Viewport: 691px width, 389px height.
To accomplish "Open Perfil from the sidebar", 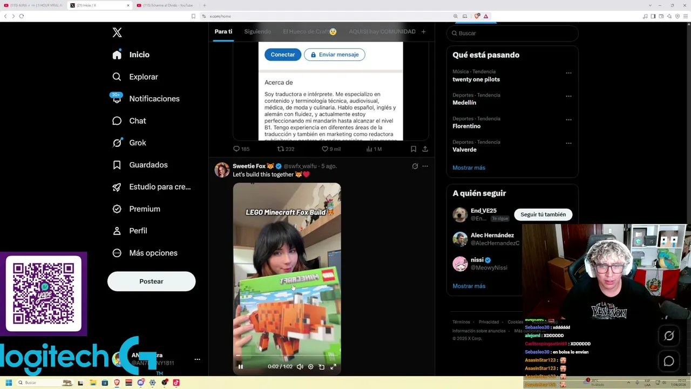I will pos(130,231).
